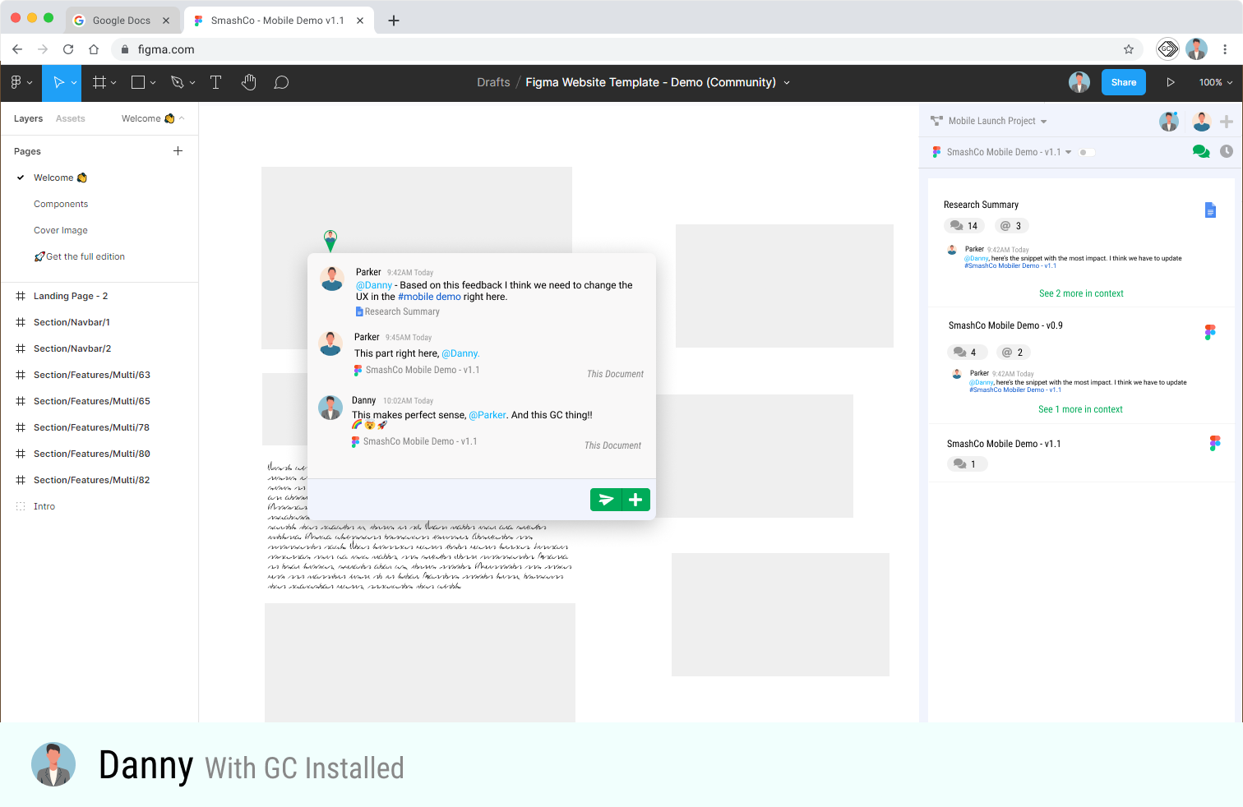1243x807 pixels.
Task: Expand Frame tool options arrow
Action: (113, 83)
